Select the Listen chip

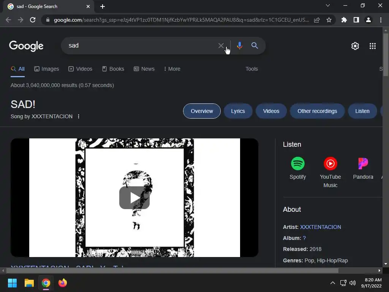point(362,111)
